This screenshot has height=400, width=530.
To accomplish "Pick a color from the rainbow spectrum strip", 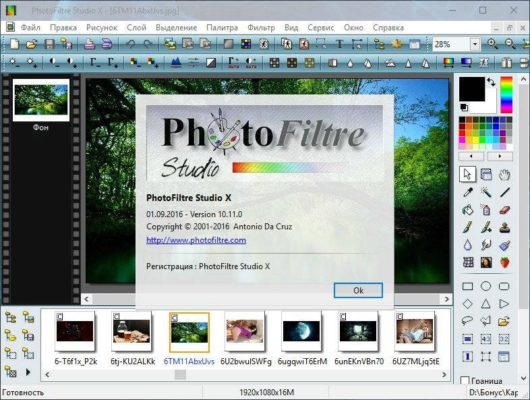I will (506, 94).
